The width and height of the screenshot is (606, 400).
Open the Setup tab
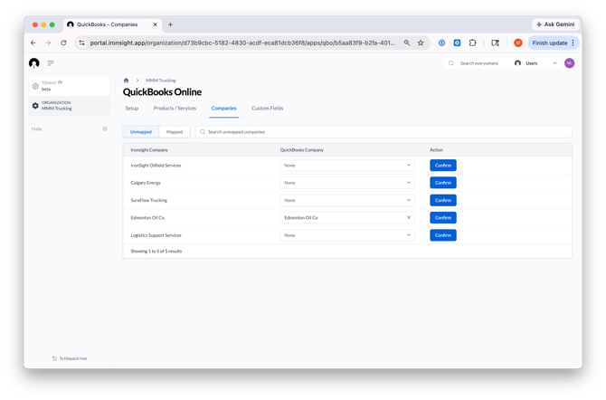(x=132, y=109)
